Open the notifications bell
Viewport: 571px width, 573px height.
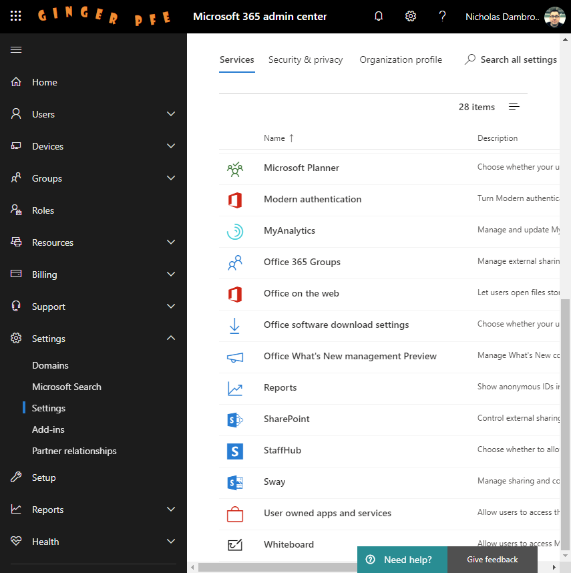coord(379,16)
